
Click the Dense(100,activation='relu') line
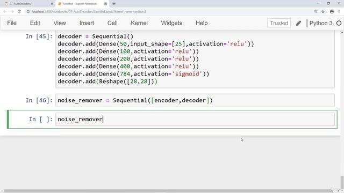pos(128,51)
